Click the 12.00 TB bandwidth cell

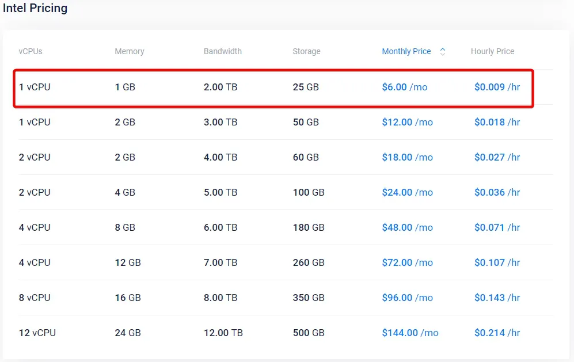[223, 333]
